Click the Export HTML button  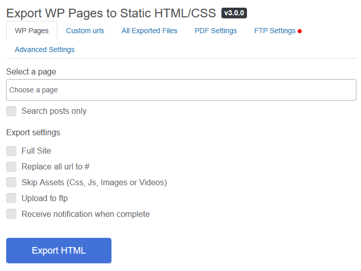59,251
